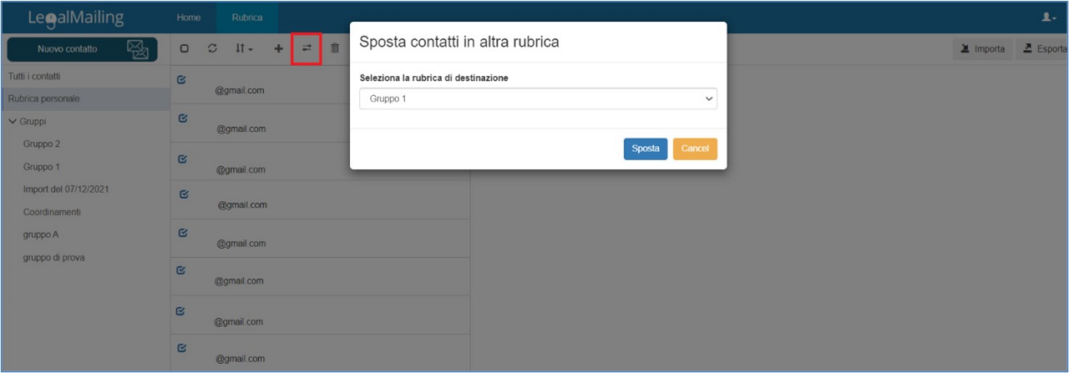Click the plus add icon
Image resolution: width=1069 pixels, height=373 pixels.
coord(278,49)
